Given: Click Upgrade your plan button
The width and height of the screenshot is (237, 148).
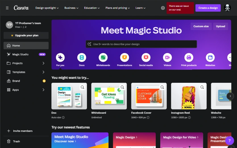Looking at the screenshot, I should click(26, 35).
